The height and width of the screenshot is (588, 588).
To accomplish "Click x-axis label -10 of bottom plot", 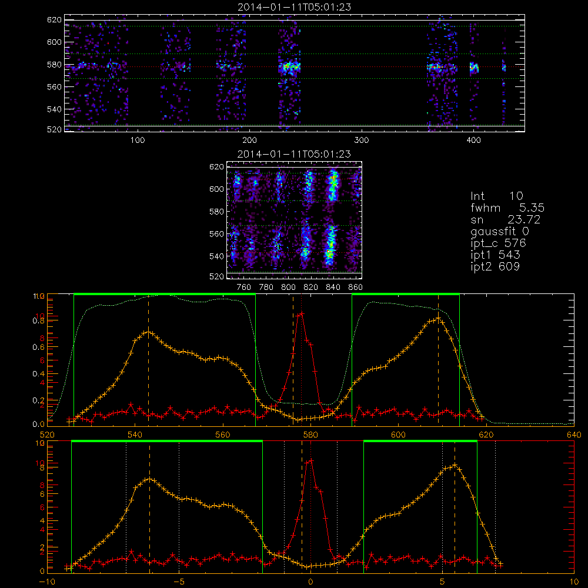I will coord(47,582).
